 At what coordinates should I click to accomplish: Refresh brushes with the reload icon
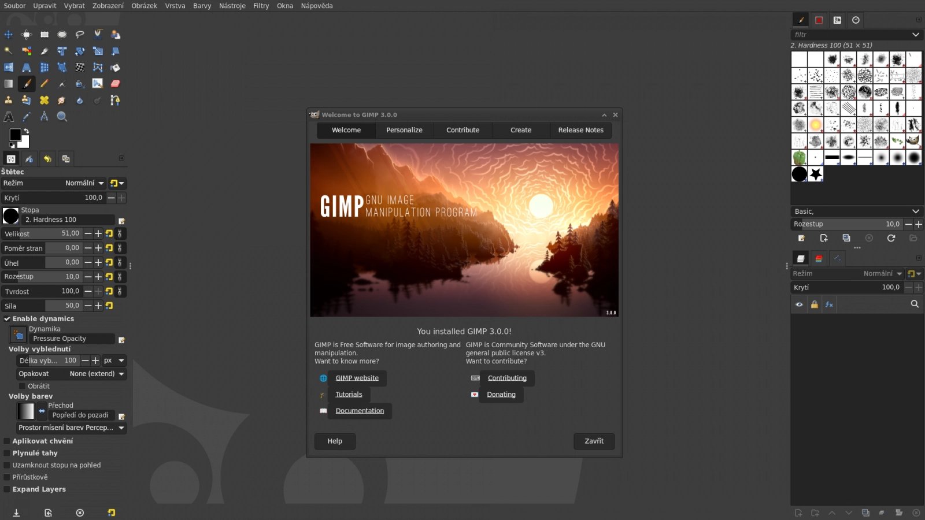[891, 238]
